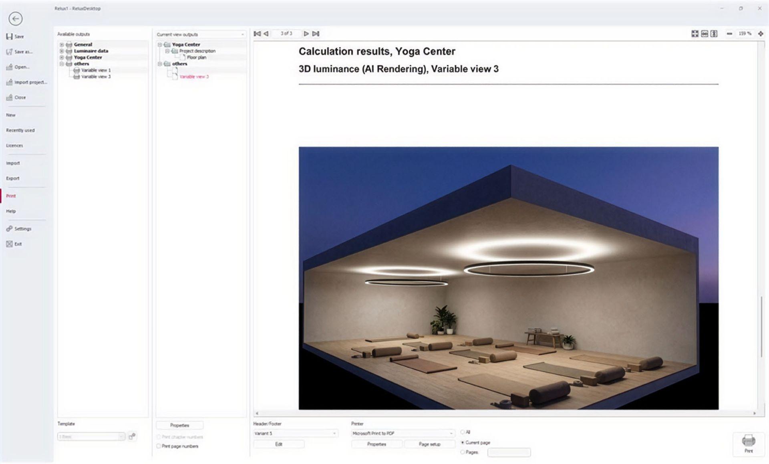Screen dimensions: 769x464
Task: Click the Yoga Center folder icon in Current view outputs
Action: point(167,44)
